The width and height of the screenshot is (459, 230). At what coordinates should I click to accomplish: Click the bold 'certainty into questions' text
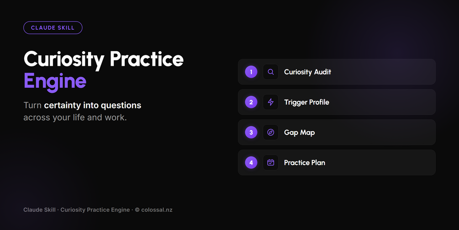pyautogui.click(x=93, y=105)
